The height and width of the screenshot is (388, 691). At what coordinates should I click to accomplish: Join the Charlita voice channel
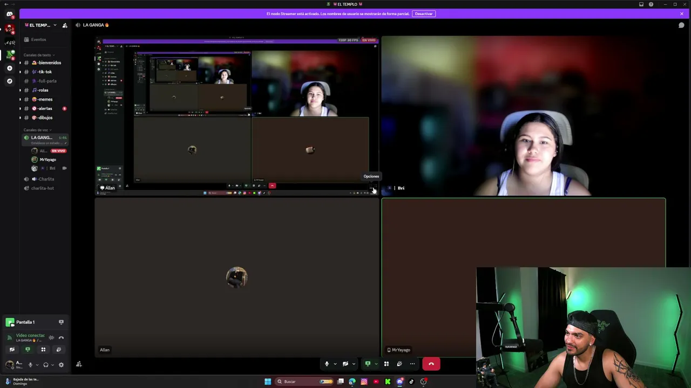pos(45,179)
